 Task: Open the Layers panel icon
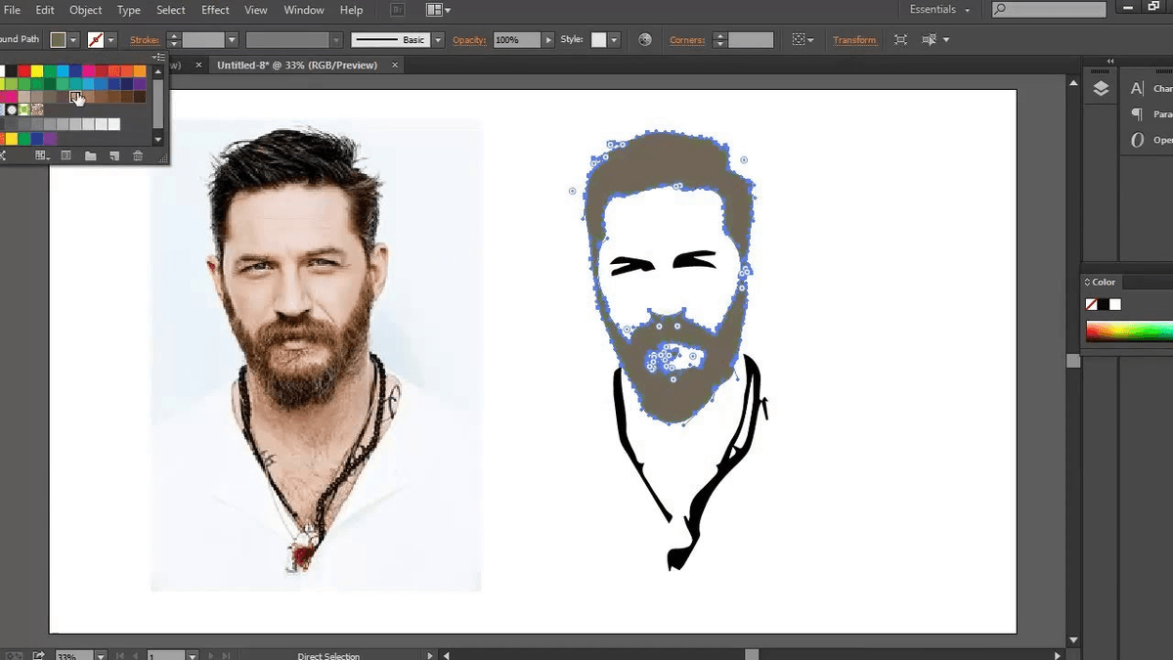click(x=1100, y=87)
